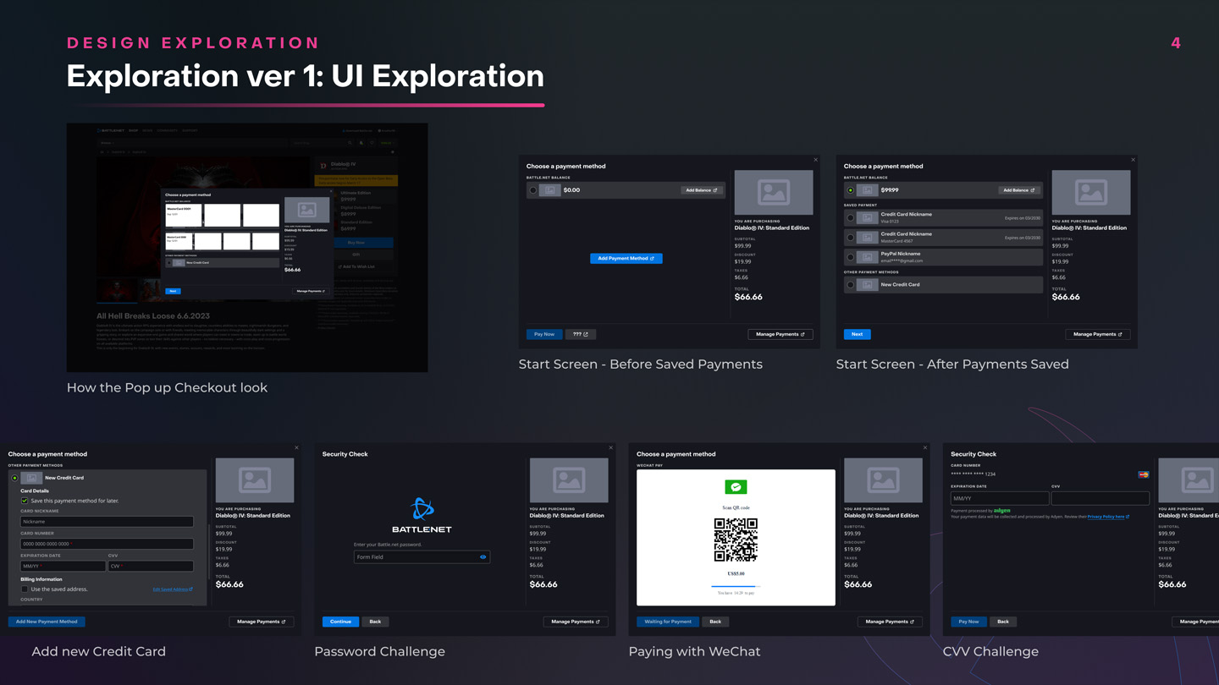Click the card thumbnail icon beside PayPal Nickname

[867, 257]
